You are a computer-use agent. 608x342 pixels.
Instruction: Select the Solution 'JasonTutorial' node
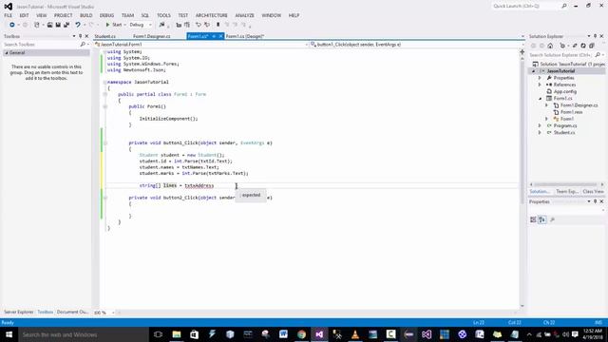pyautogui.click(x=568, y=64)
